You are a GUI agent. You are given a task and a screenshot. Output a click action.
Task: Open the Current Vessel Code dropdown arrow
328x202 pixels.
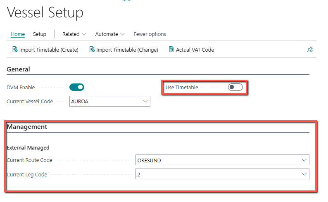click(145, 101)
